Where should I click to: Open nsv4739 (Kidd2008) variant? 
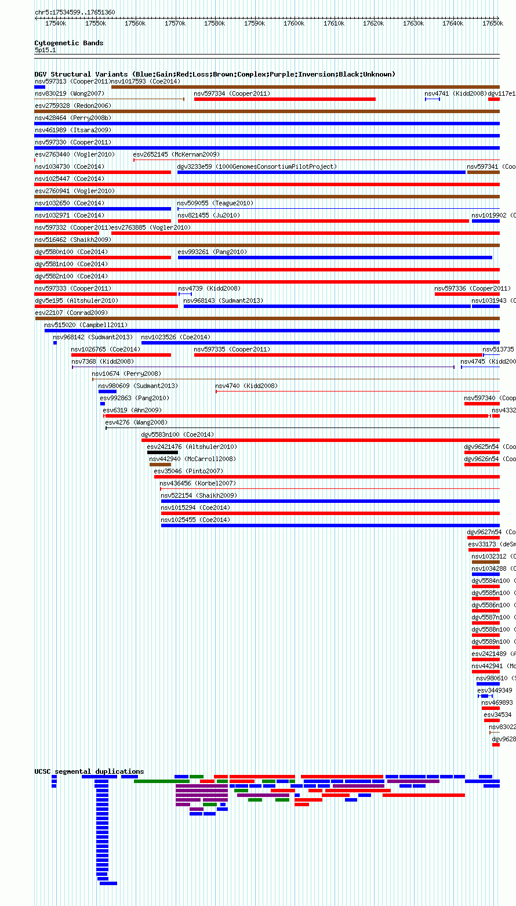(185, 294)
